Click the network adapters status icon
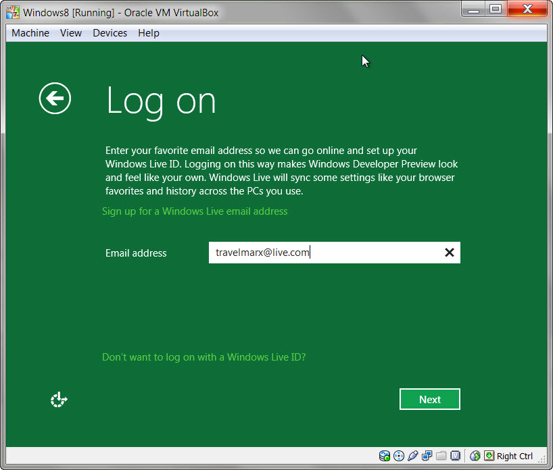Screen dimensions: 553x470 (427, 456)
